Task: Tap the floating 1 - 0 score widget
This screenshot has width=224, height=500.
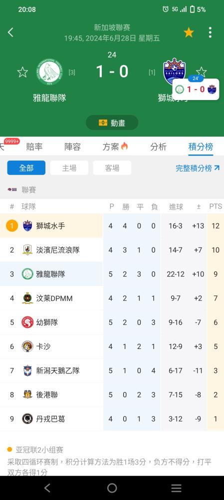Action: 196,89
